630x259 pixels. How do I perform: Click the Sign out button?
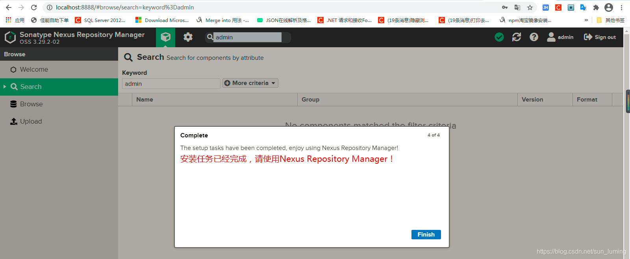coord(600,37)
